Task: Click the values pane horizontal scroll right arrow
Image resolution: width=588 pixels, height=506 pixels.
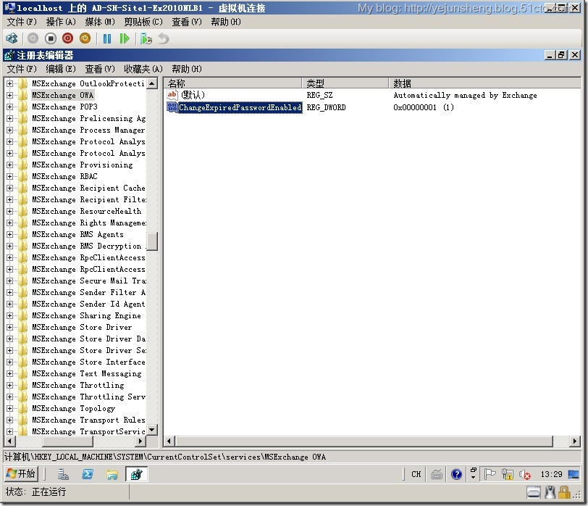Action: click(x=574, y=441)
